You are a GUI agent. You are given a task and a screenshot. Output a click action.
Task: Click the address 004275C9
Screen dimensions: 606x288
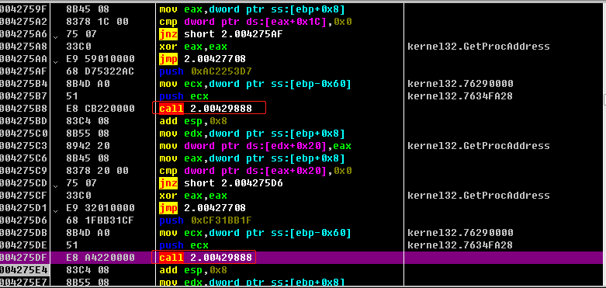coord(23,171)
